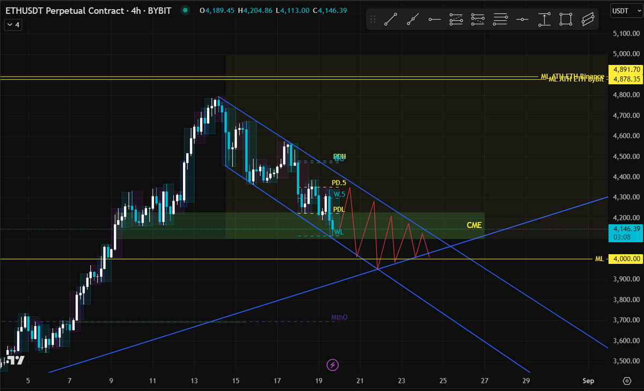Click the 4,878.35 price axis label
644x391 pixels.
[x=626, y=79]
